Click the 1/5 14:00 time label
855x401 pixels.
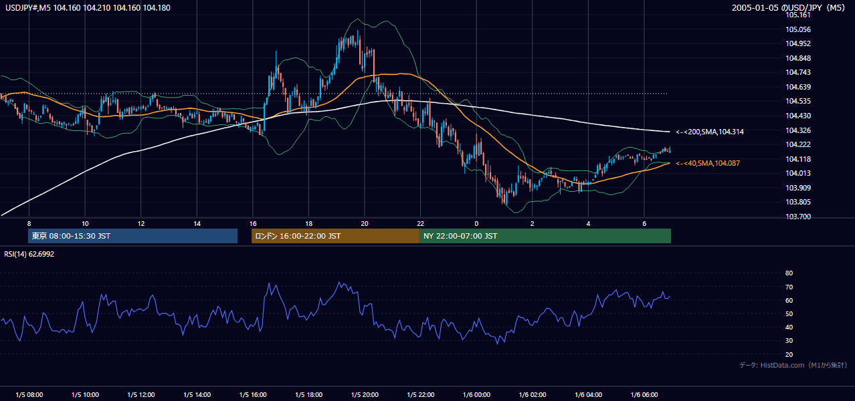(x=197, y=395)
